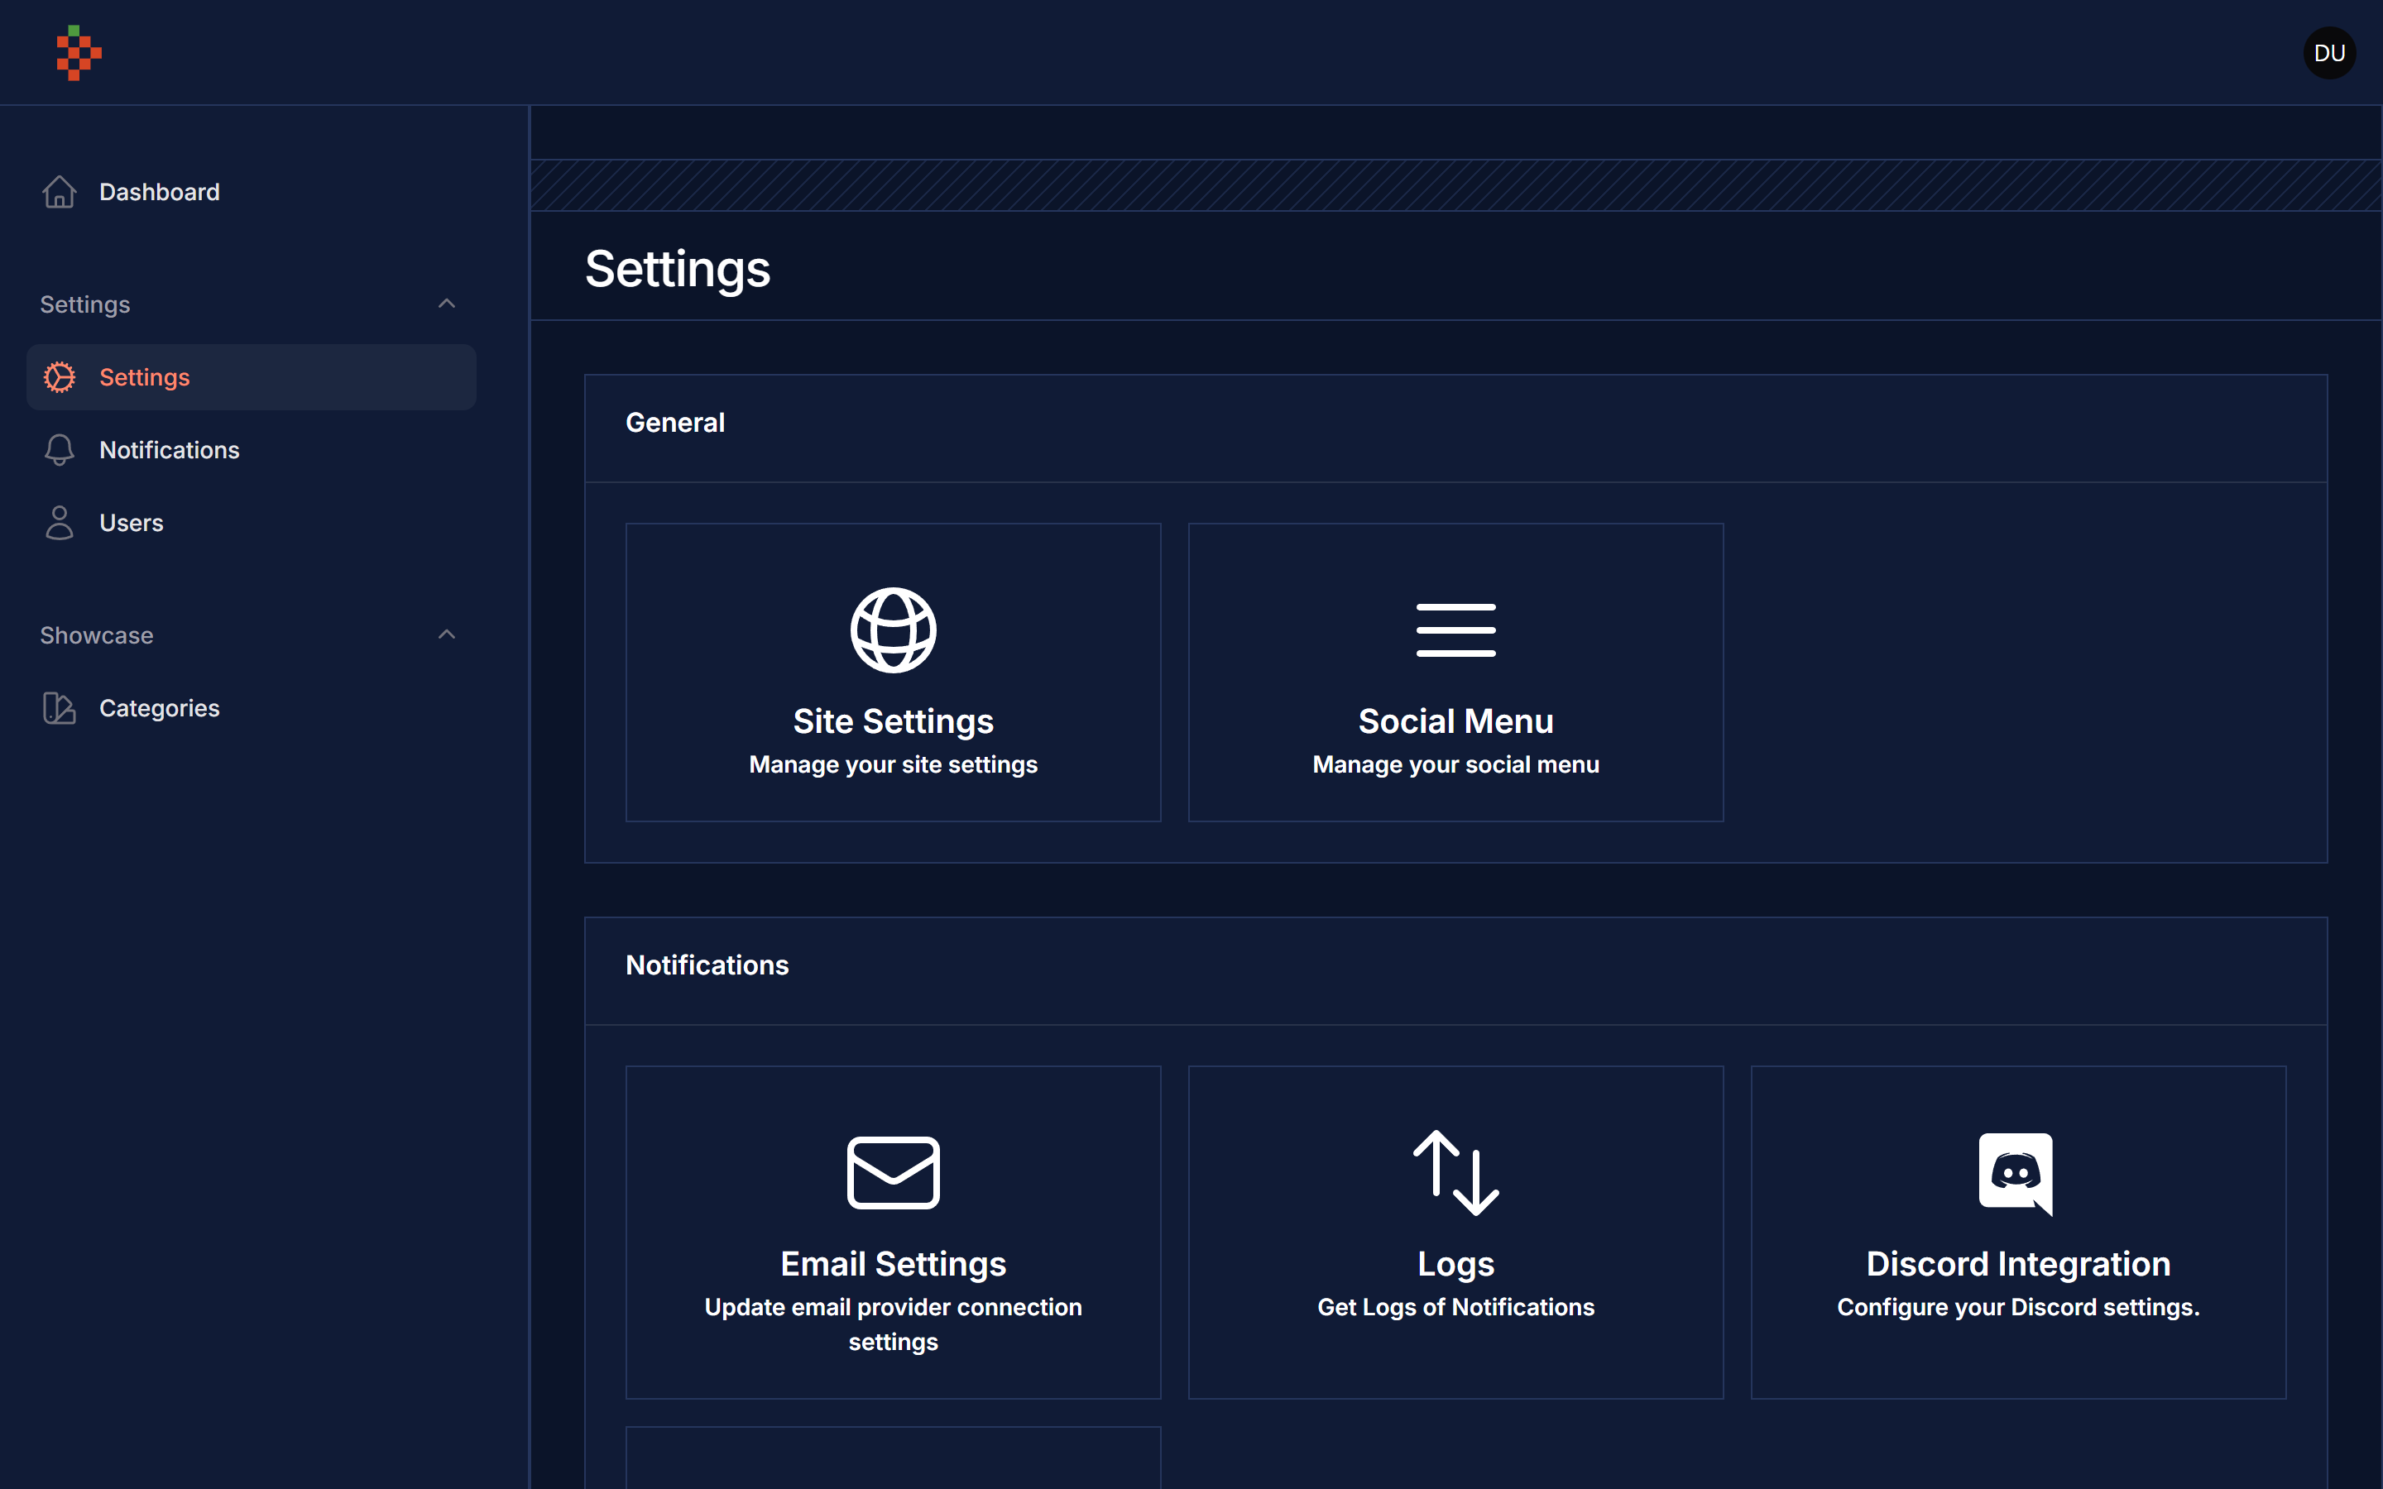This screenshot has height=1489, width=2383.
Task: Collapse the Showcase sidebar group
Action: click(446, 635)
